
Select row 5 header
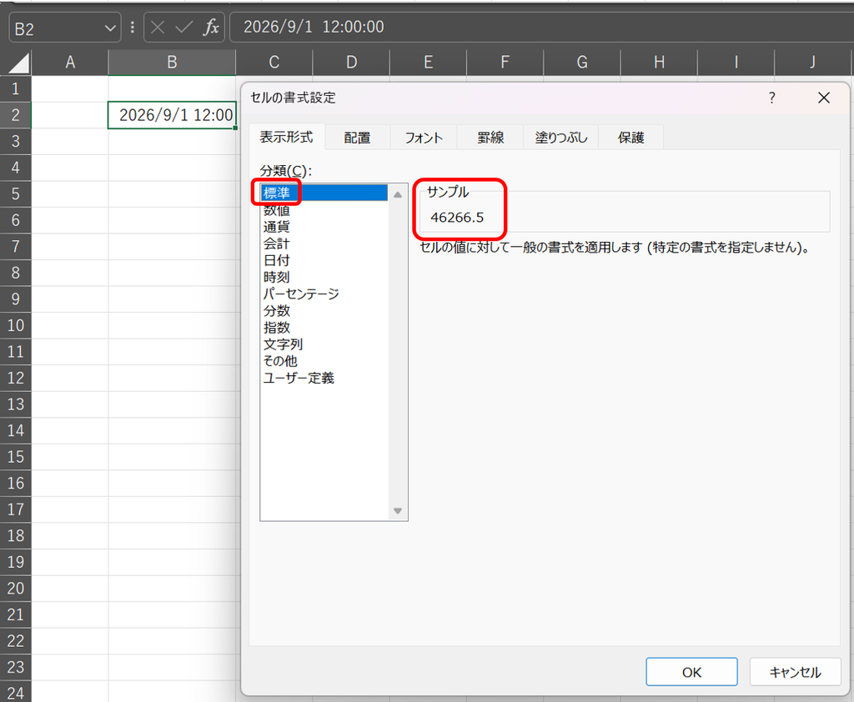(x=15, y=194)
